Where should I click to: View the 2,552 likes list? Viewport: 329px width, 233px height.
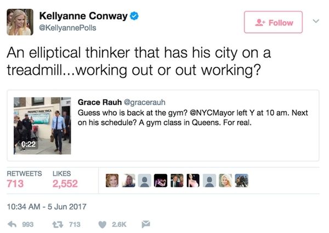tap(65, 179)
